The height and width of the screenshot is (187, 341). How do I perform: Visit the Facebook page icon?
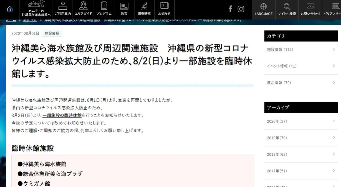tap(230, 9)
